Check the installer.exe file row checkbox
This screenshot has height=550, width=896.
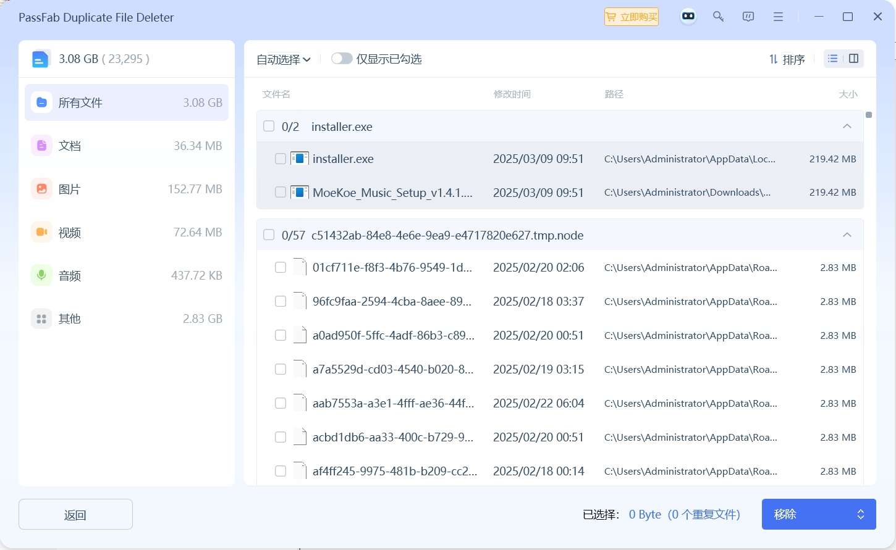(281, 159)
